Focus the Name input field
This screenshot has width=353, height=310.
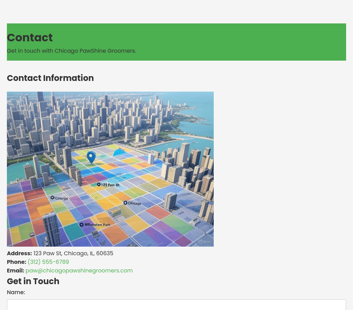pyautogui.click(x=176, y=304)
